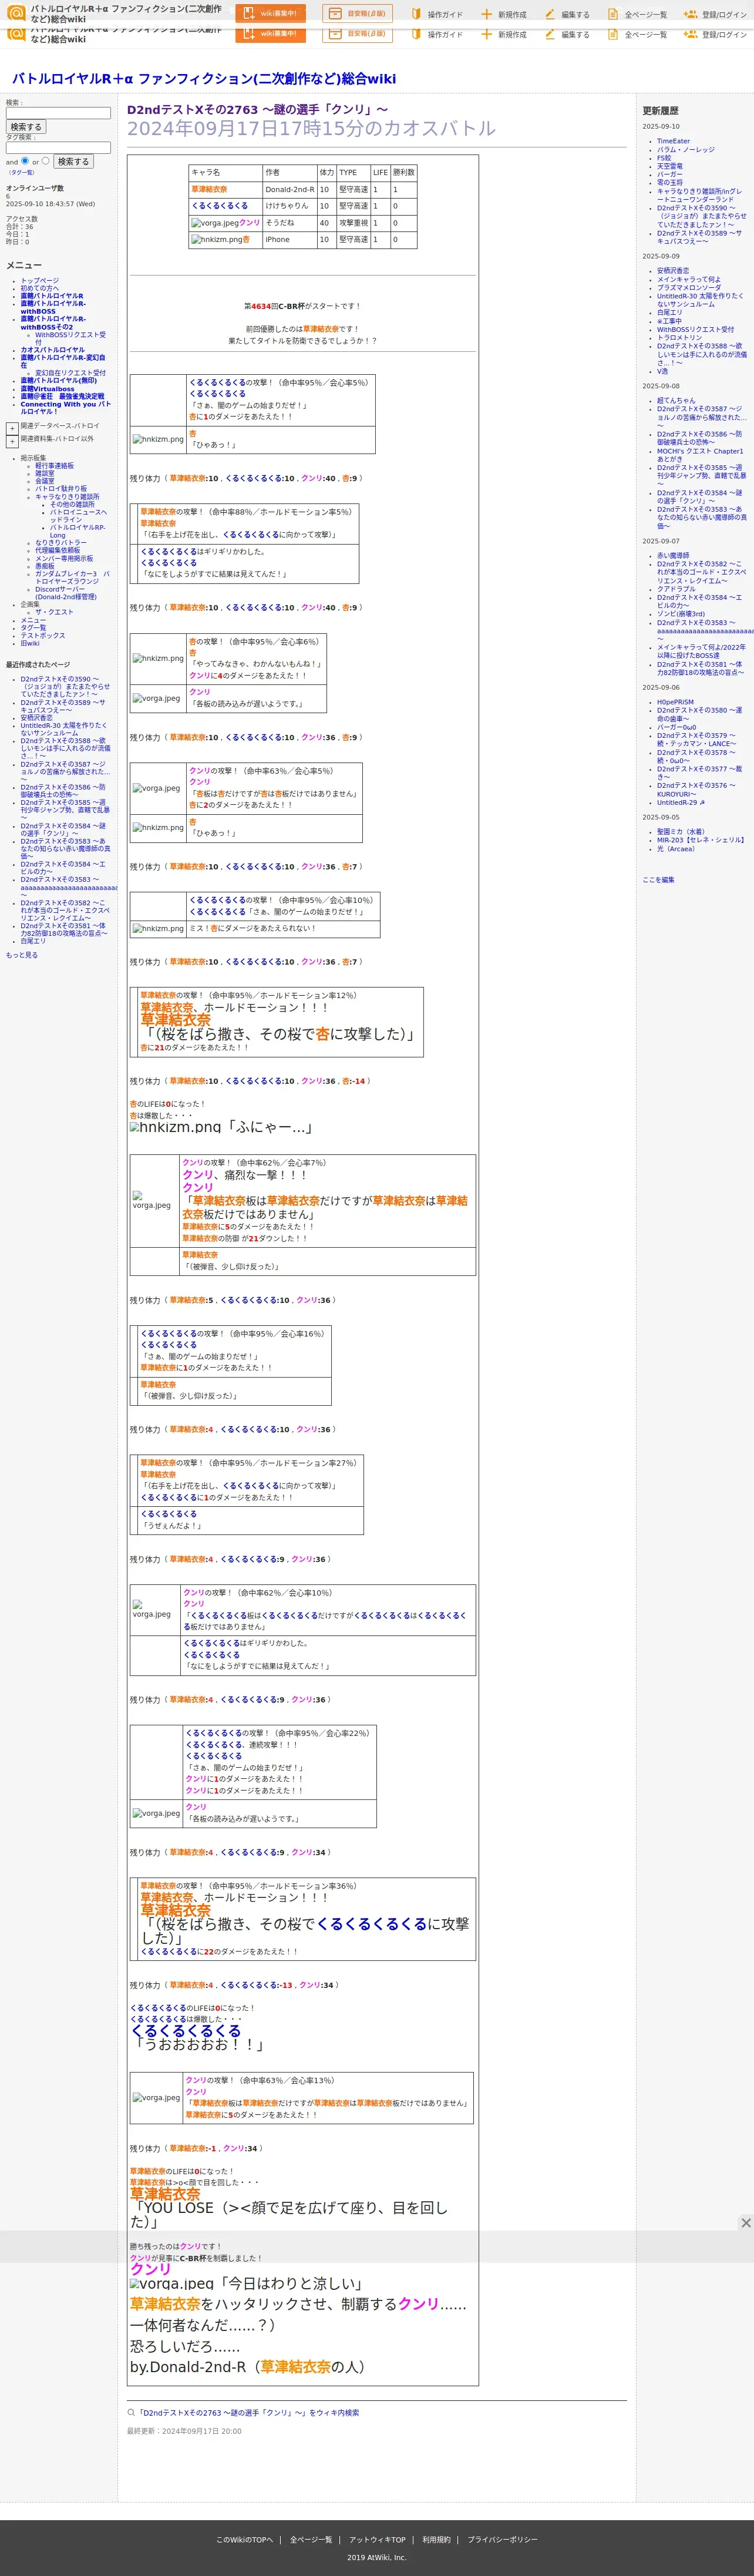
Task: Select the 'and' radio button
Action: [x=25, y=160]
